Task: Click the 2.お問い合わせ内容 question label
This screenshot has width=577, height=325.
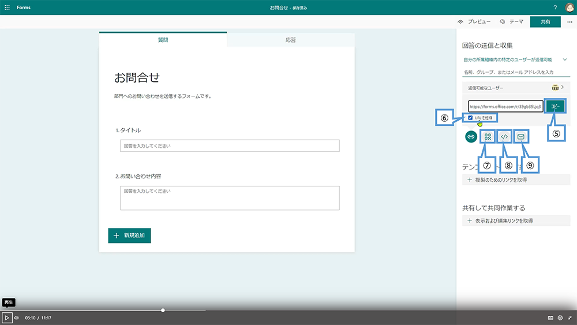Action: point(138,176)
